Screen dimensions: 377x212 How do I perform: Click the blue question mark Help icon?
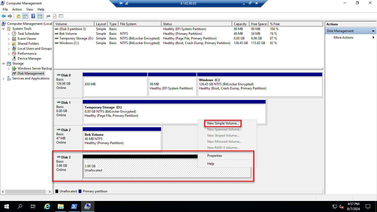coord(33,16)
